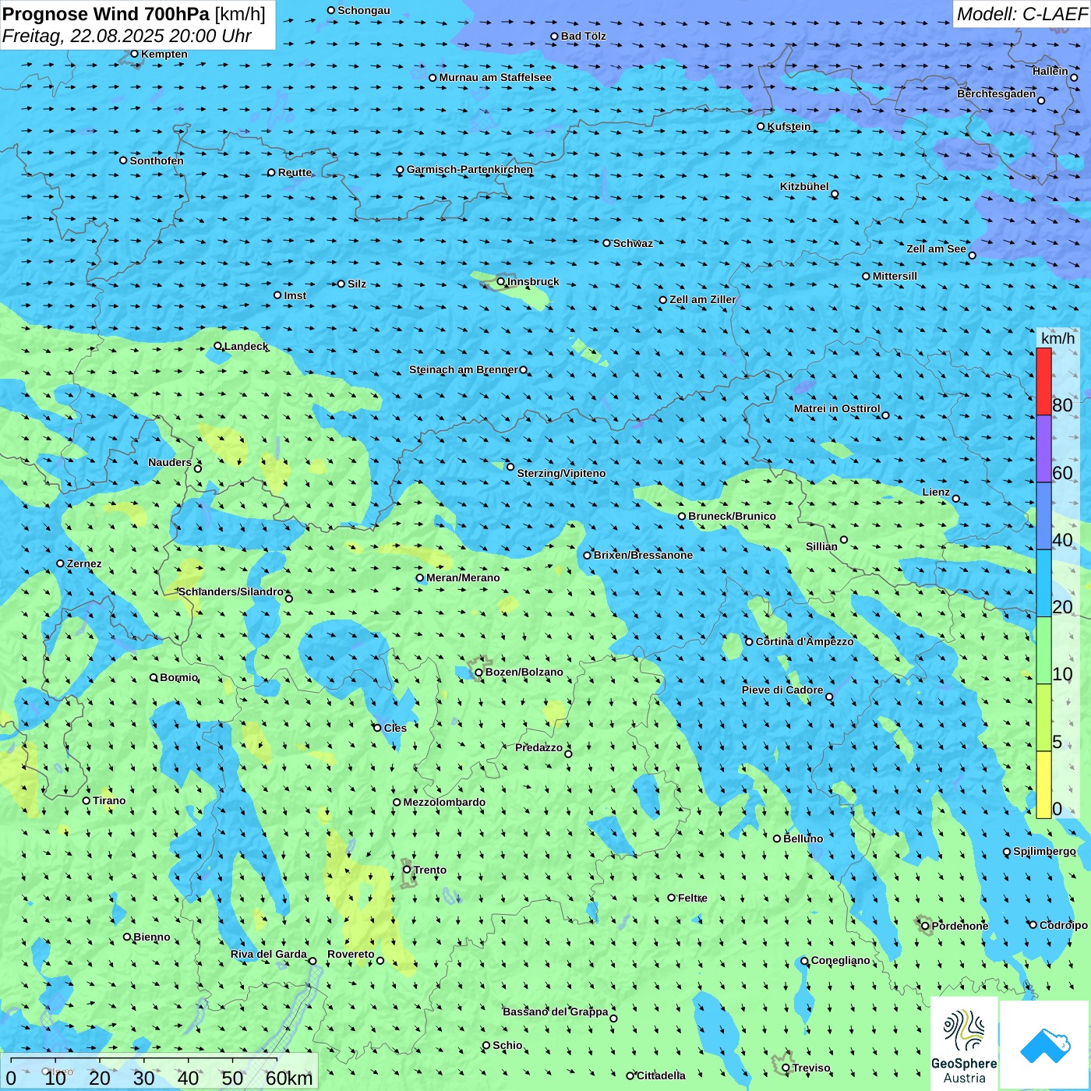Click the purple 60 km/h legend color
1091x1091 pixels.
point(1043,449)
